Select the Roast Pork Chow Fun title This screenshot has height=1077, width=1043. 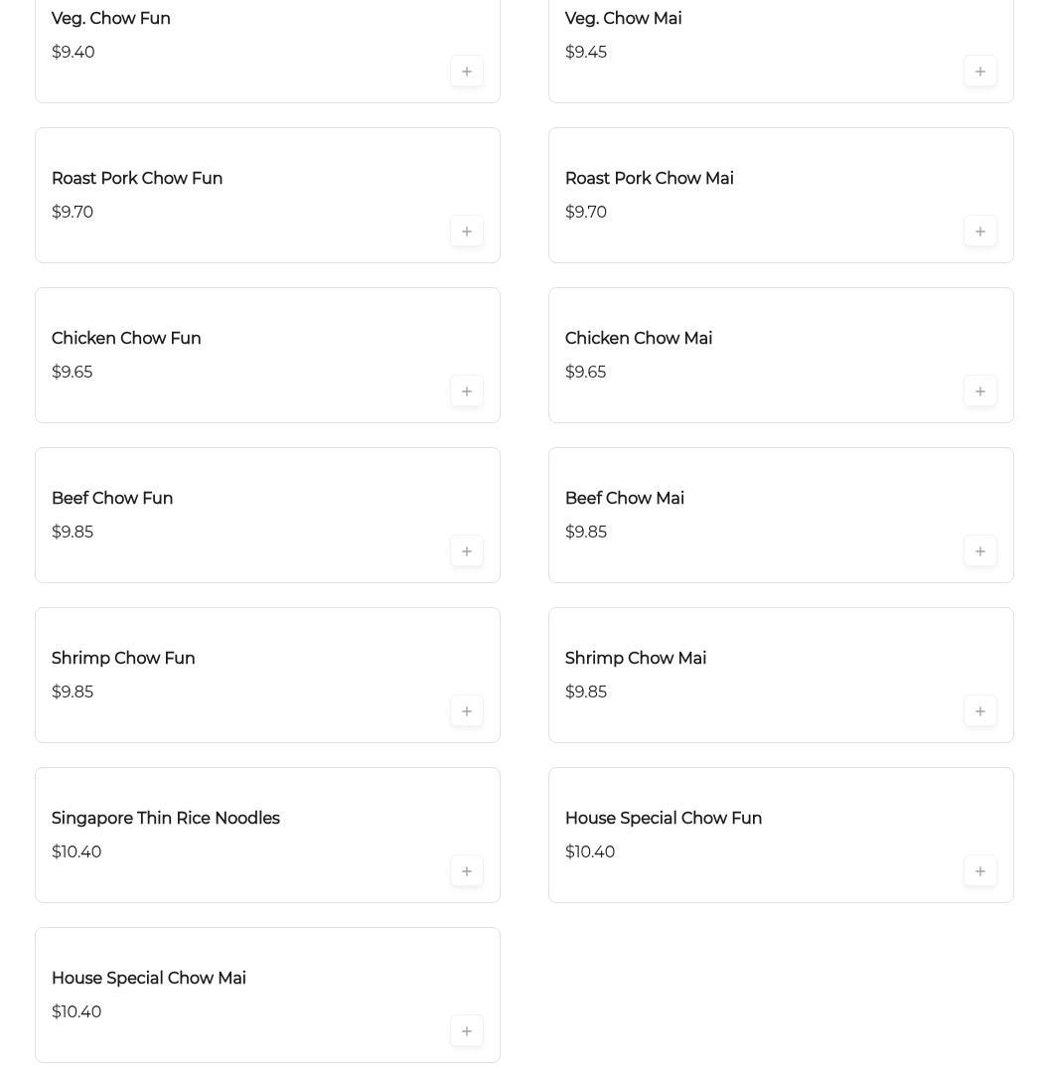coord(137,179)
